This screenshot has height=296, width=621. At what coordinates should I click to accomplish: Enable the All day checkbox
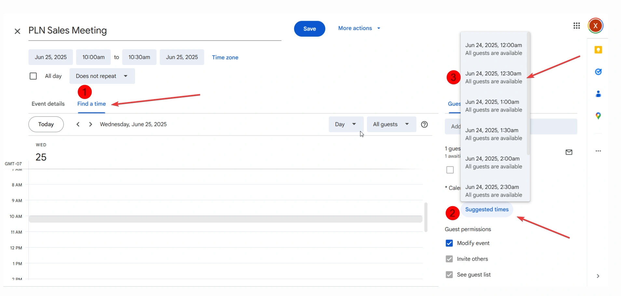pos(33,76)
